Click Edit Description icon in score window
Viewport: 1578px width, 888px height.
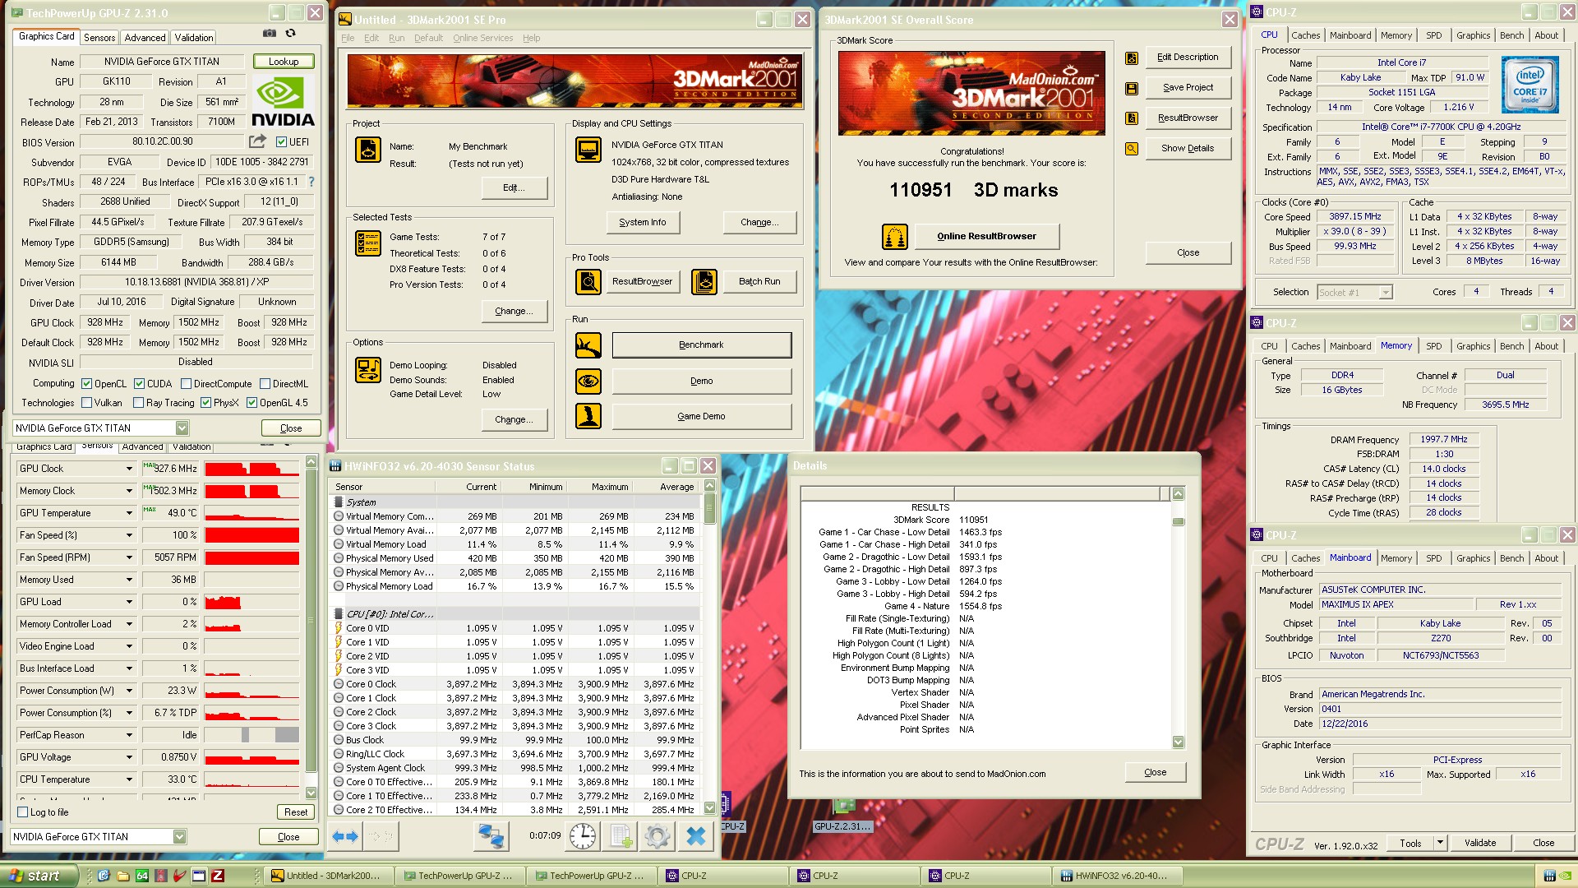1132,58
